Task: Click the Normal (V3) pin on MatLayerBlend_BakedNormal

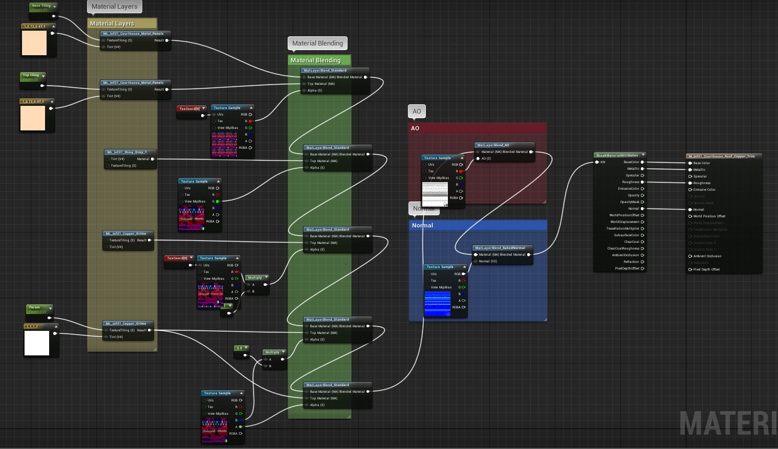Action: (476, 261)
